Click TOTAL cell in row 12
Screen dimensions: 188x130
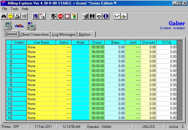click(167, 99)
